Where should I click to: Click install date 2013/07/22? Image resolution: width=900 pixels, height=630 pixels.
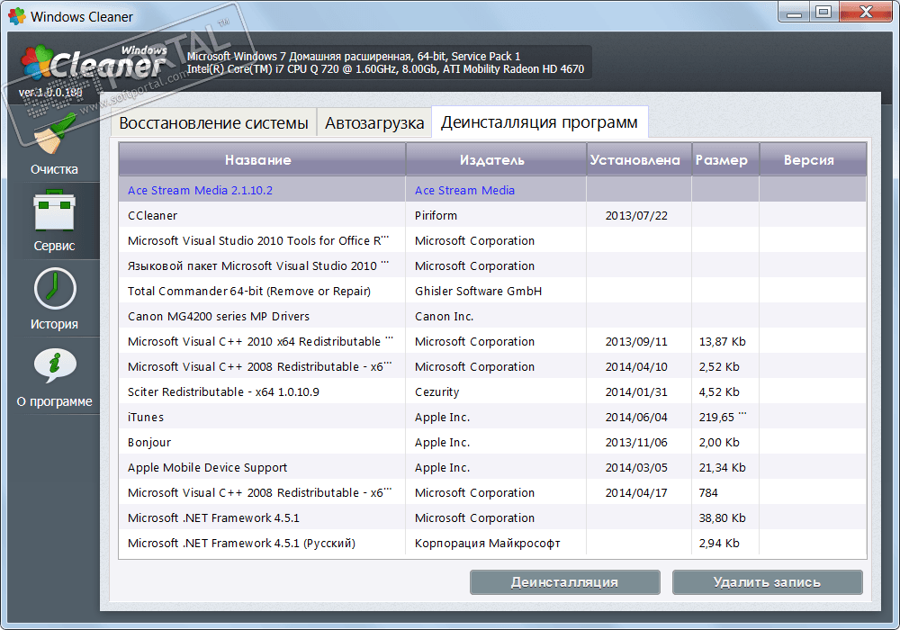click(x=636, y=216)
